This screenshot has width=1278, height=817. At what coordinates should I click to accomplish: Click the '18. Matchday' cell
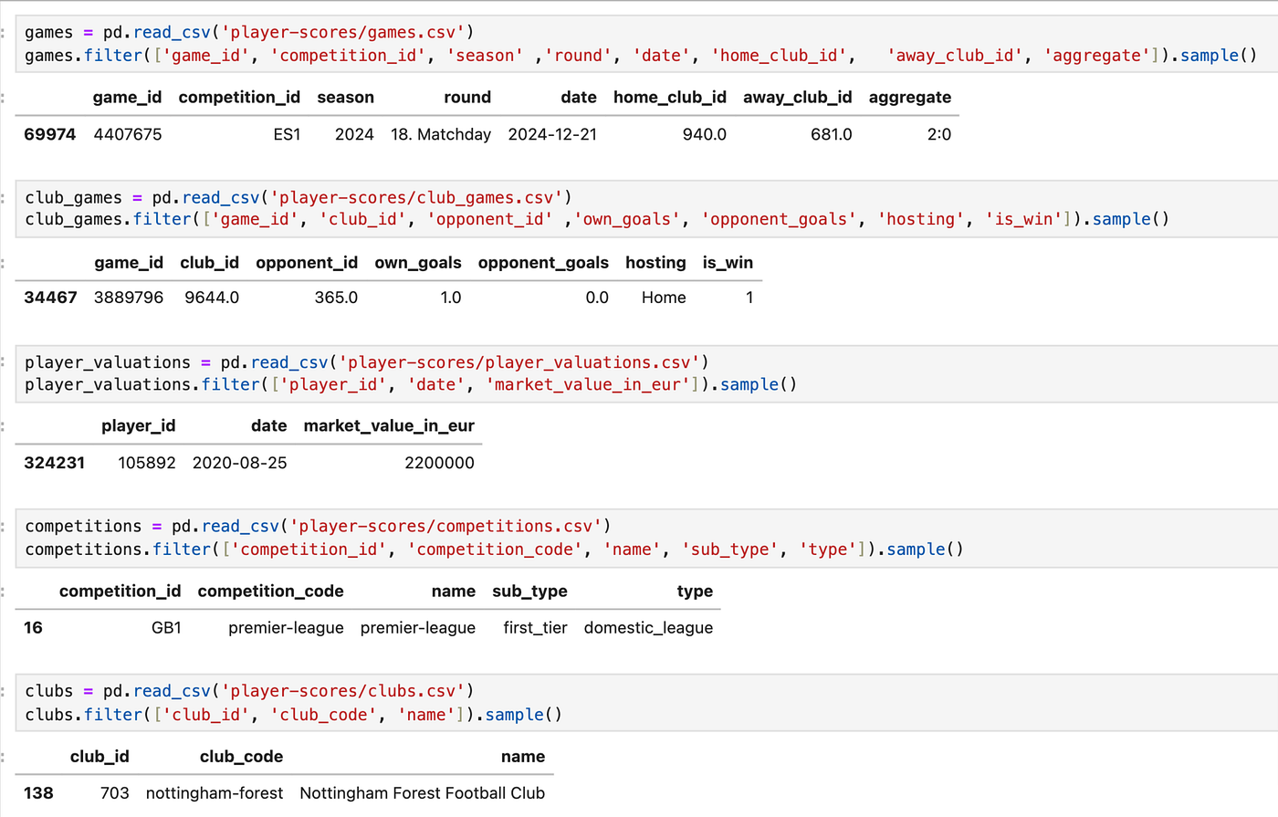441,134
